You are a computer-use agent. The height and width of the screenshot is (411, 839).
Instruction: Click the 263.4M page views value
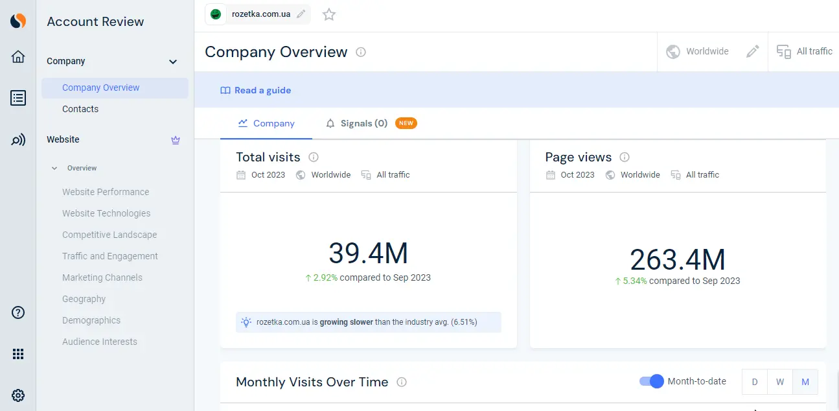[x=678, y=260]
